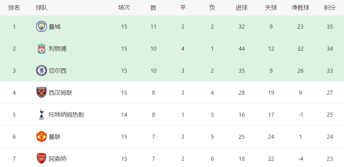Click the Tottenham Hotspur cockerel logo
The height and width of the screenshot is (167, 344).
(41, 115)
